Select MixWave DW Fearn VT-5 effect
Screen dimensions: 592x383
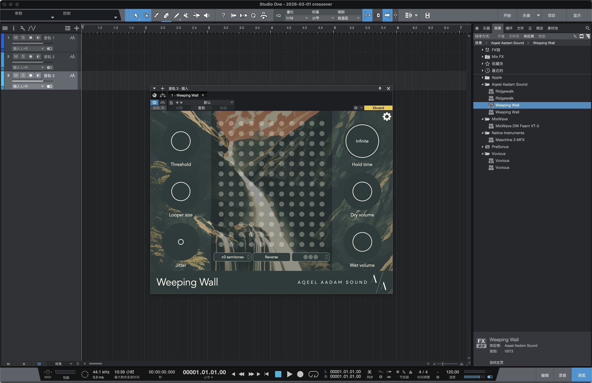517,126
